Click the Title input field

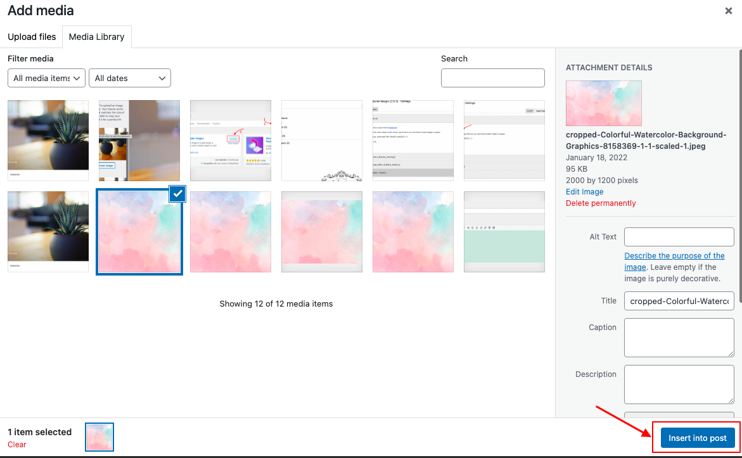(x=679, y=300)
